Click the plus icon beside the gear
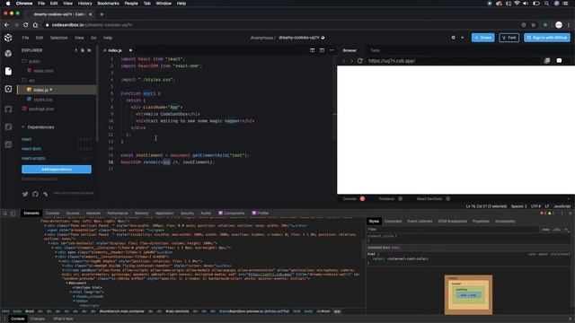Screen dimensions: 575x323 462,38
